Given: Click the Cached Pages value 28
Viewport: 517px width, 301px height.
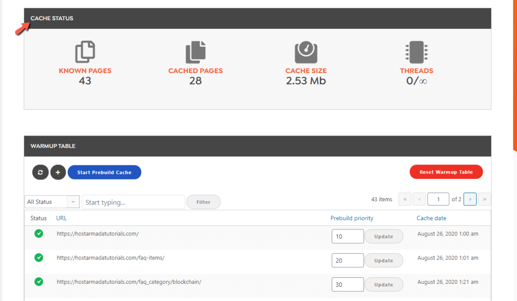Looking at the screenshot, I should click(195, 81).
